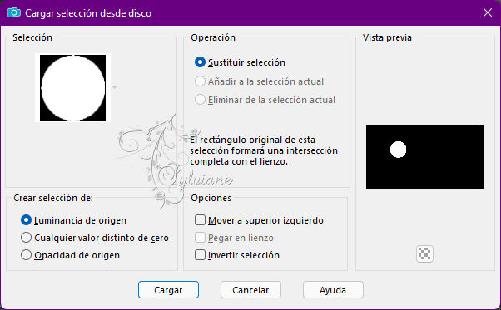
Task: Click the Cargar button
Action: (x=168, y=290)
